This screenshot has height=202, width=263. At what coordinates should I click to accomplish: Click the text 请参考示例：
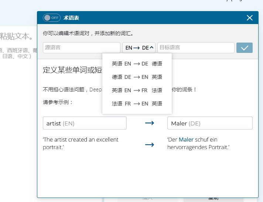pos(58,102)
